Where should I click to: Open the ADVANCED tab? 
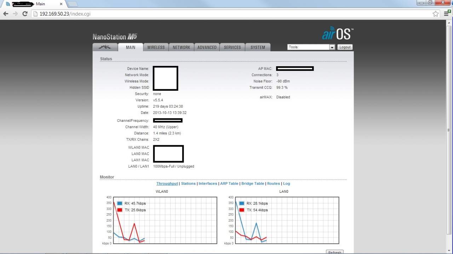tap(207, 47)
